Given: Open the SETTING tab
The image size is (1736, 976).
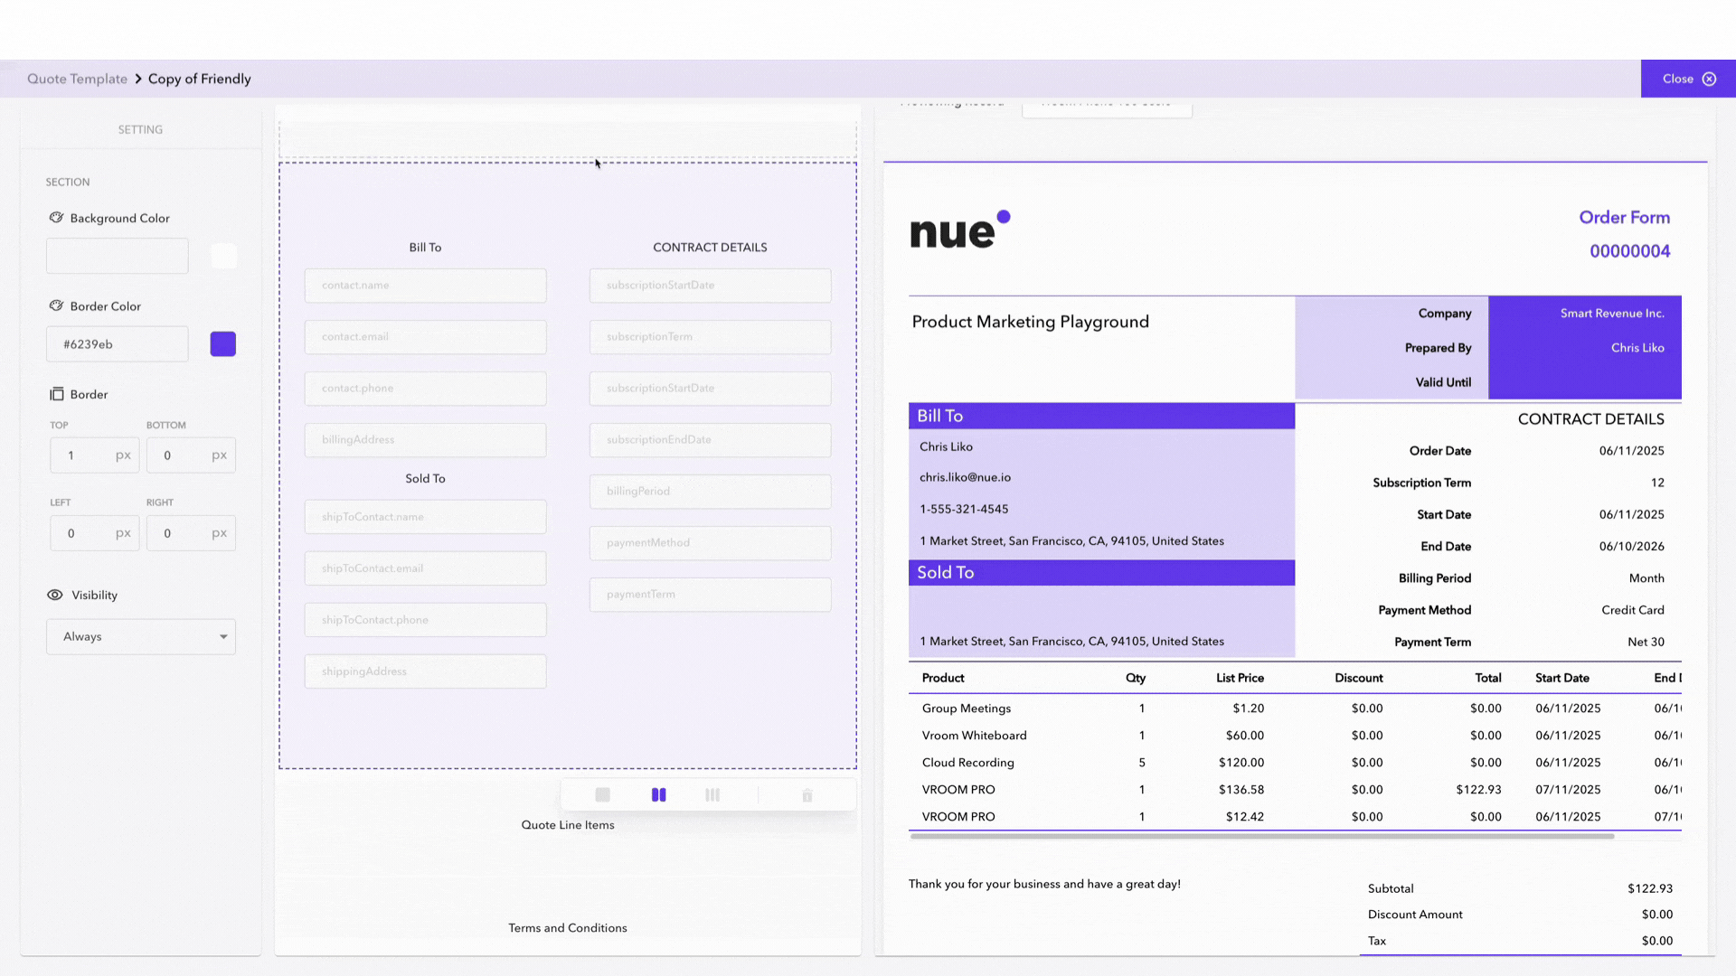Looking at the screenshot, I should pos(140,129).
